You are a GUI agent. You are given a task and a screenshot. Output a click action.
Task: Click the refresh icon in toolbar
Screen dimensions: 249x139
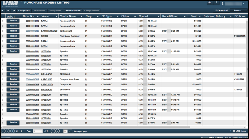8,10
